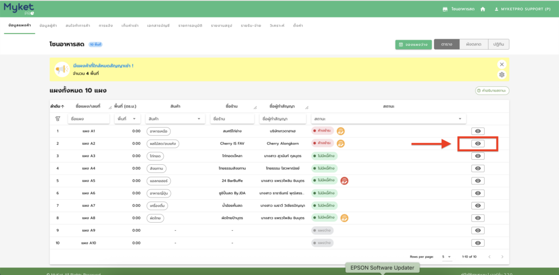Close the yellow contract expiry banner

tap(502, 64)
